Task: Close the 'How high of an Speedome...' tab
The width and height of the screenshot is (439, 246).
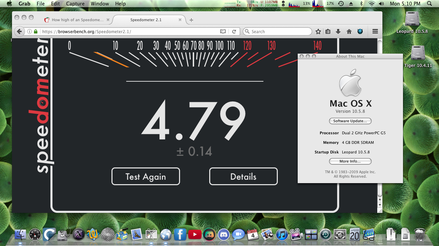Action: point(108,20)
